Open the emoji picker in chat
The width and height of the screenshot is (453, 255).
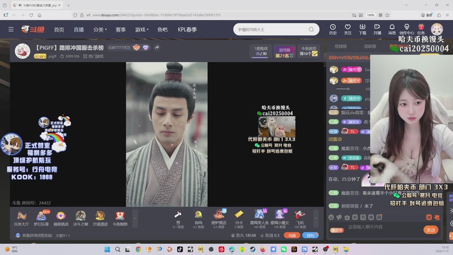pos(331,217)
